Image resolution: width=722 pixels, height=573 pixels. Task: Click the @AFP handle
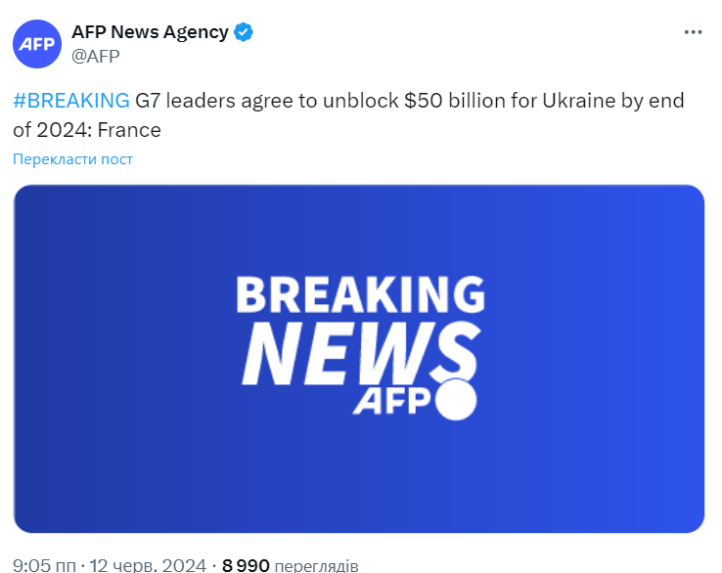click(96, 56)
